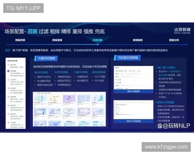Select the 数据对接 stage label
The width and height of the screenshot is (194, 155).
point(20,40)
